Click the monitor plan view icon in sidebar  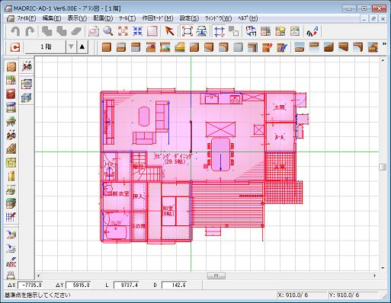click(27, 84)
